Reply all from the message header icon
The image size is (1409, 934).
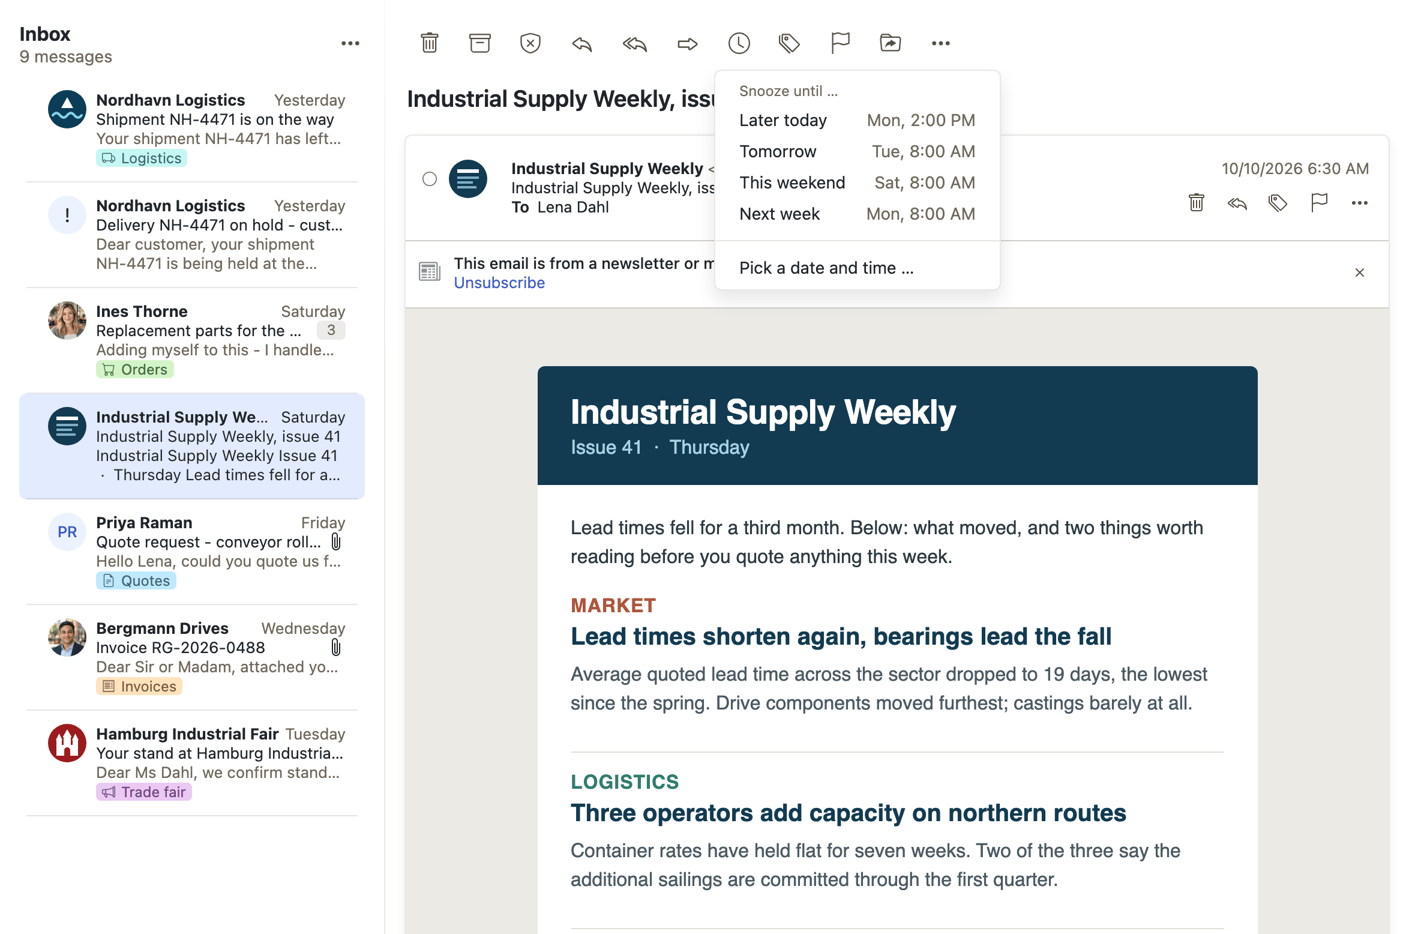[1237, 204]
